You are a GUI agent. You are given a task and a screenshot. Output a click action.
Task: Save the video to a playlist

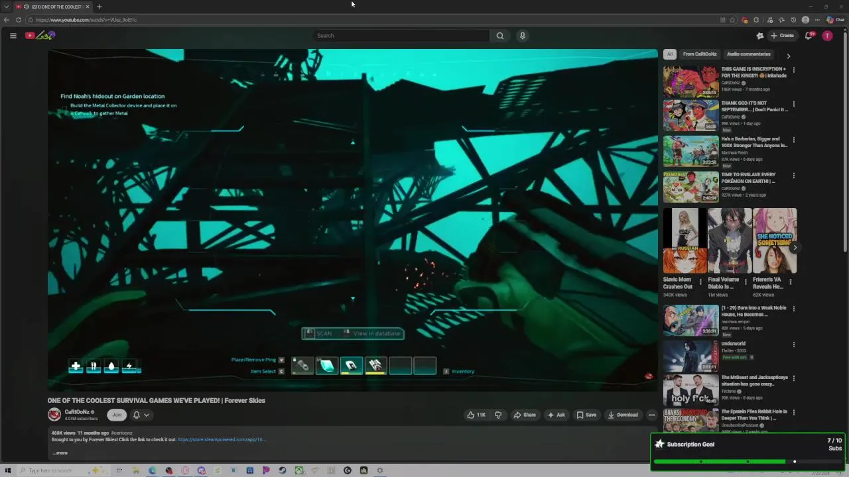[586, 415]
